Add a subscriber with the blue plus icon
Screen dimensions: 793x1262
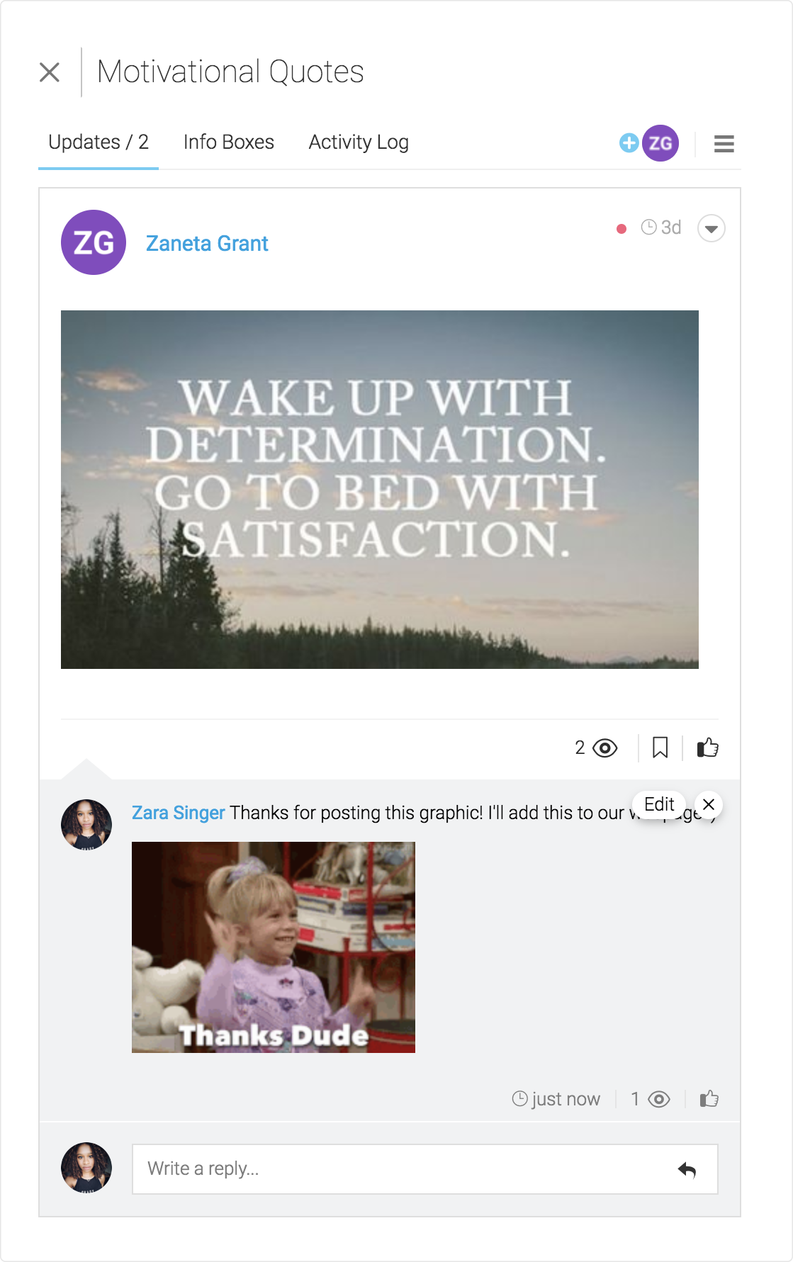pyautogui.click(x=629, y=143)
